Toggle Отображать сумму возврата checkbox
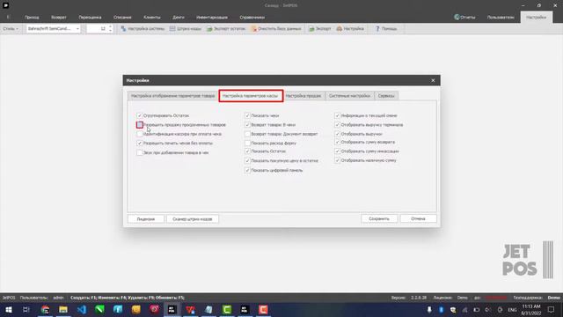This screenshot has height=317, width=563. 337,142
